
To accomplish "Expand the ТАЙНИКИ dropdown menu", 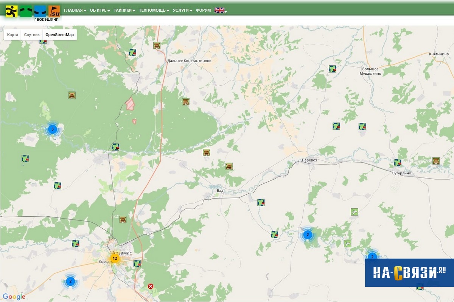I will (124, 11).
